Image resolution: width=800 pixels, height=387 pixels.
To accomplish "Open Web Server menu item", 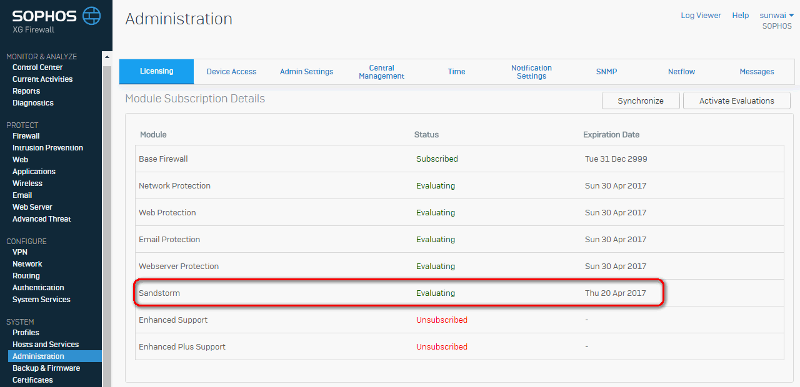I will click(x=32, y=207).
